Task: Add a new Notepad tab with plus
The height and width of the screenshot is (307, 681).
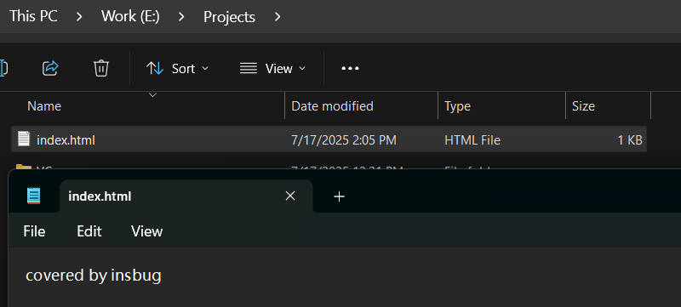Action: pyautogui.click(x=339, y=196)
